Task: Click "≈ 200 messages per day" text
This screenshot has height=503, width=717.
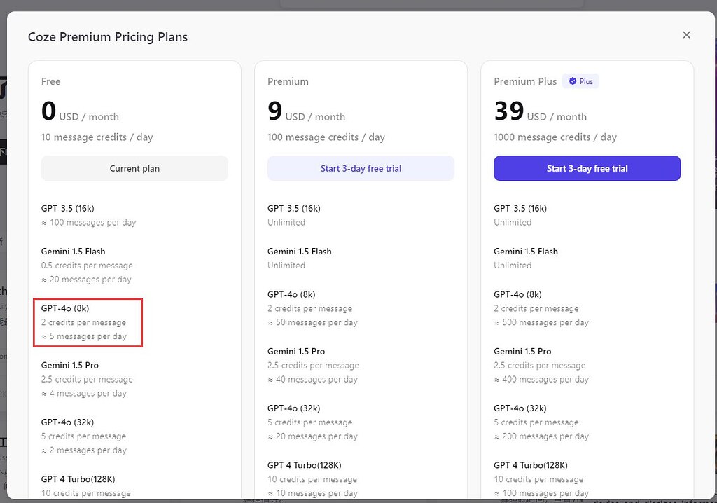Action: coord(541,436)
